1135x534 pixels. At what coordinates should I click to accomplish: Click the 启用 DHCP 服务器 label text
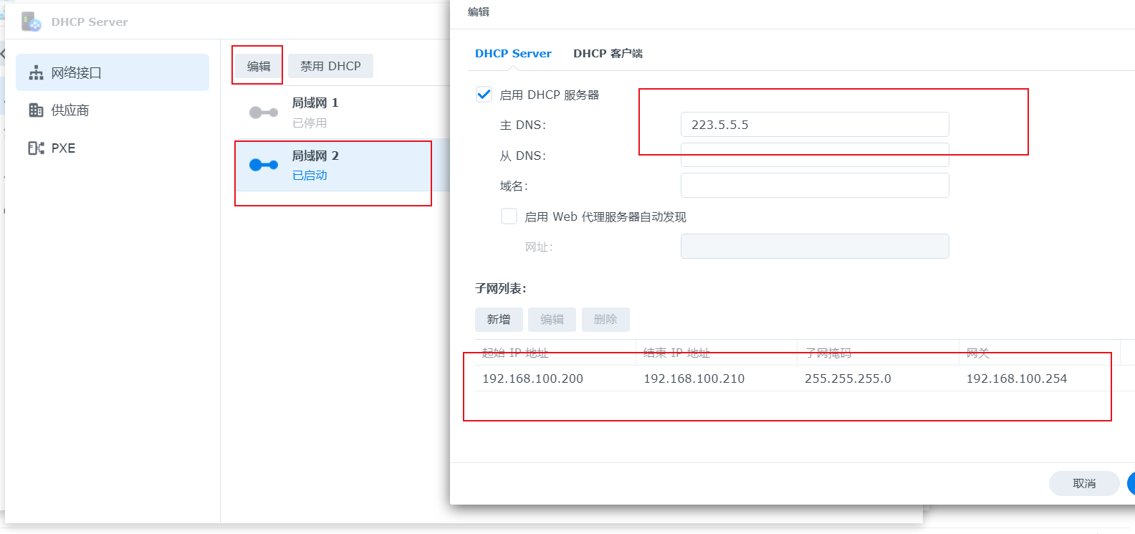(x=549, y=95)
